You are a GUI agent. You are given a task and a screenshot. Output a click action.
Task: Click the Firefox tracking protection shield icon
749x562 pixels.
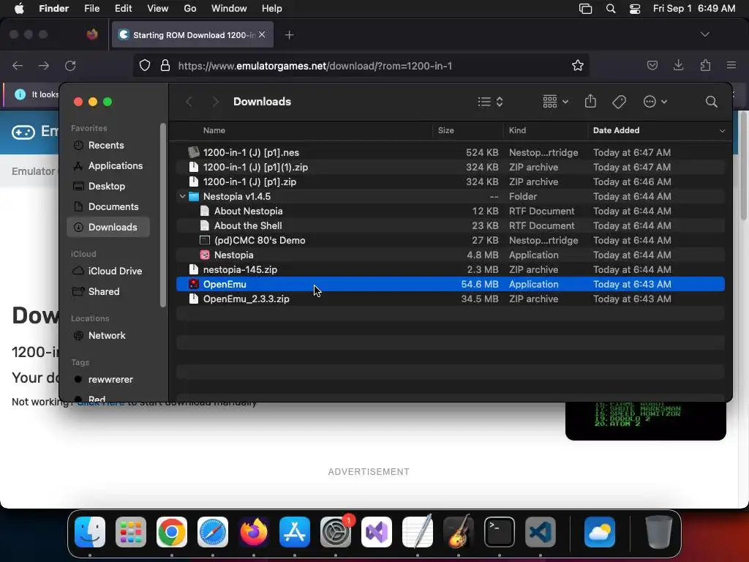pos(145,65)
